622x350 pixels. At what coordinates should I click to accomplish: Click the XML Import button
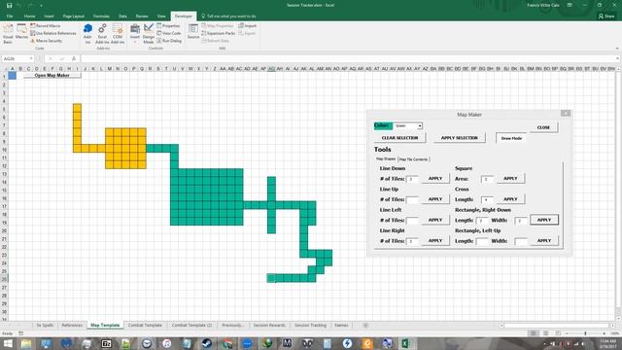coord(248,26)
